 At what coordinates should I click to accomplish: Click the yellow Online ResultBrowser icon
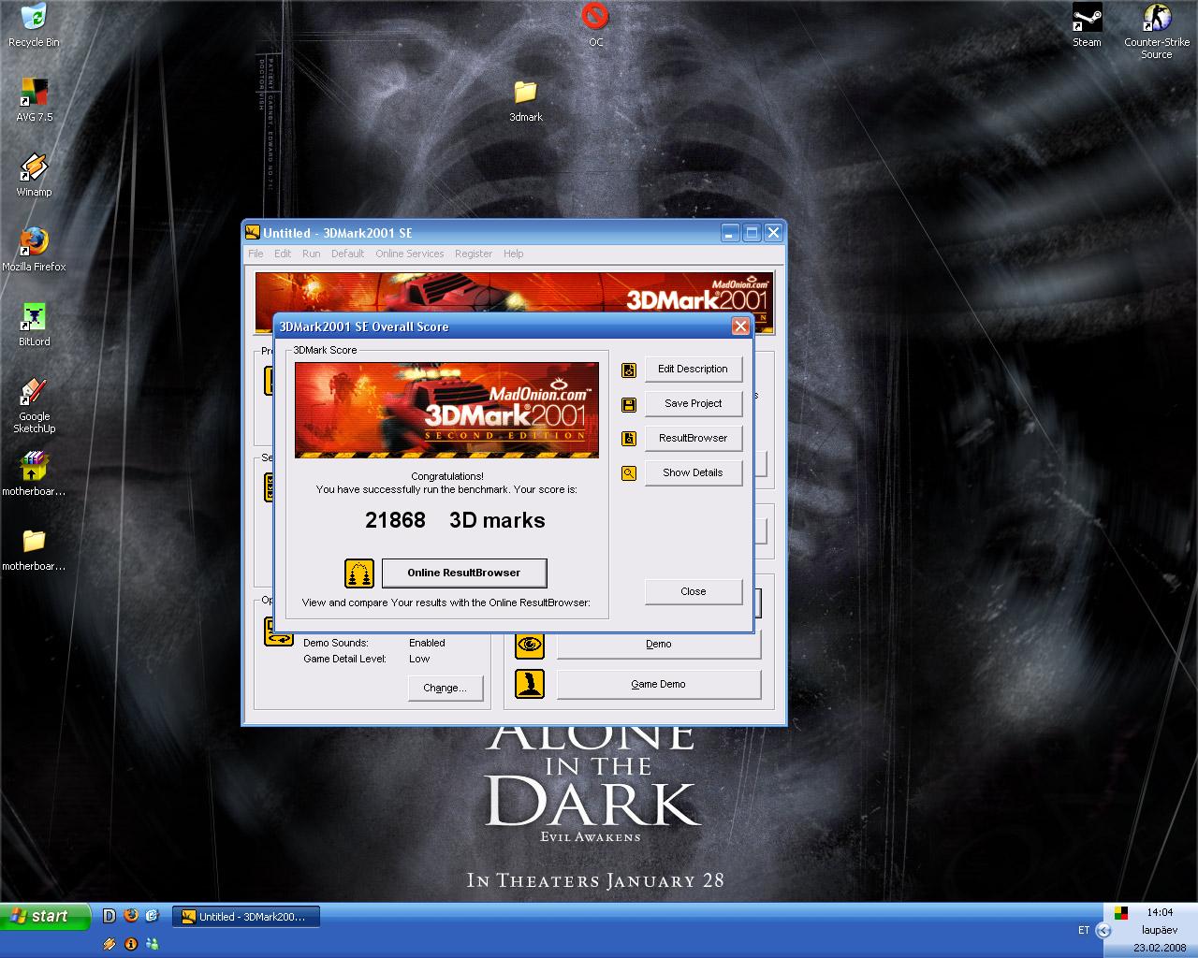pyautogui.click(x=359, y=573)
